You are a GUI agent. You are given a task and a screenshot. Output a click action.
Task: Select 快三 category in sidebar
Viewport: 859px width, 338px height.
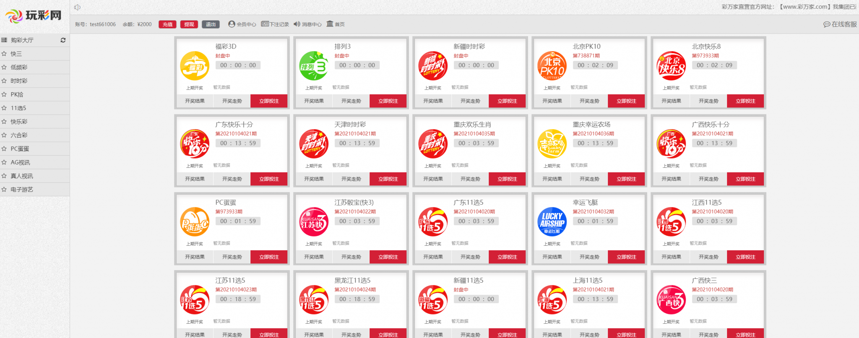point(16,54)
